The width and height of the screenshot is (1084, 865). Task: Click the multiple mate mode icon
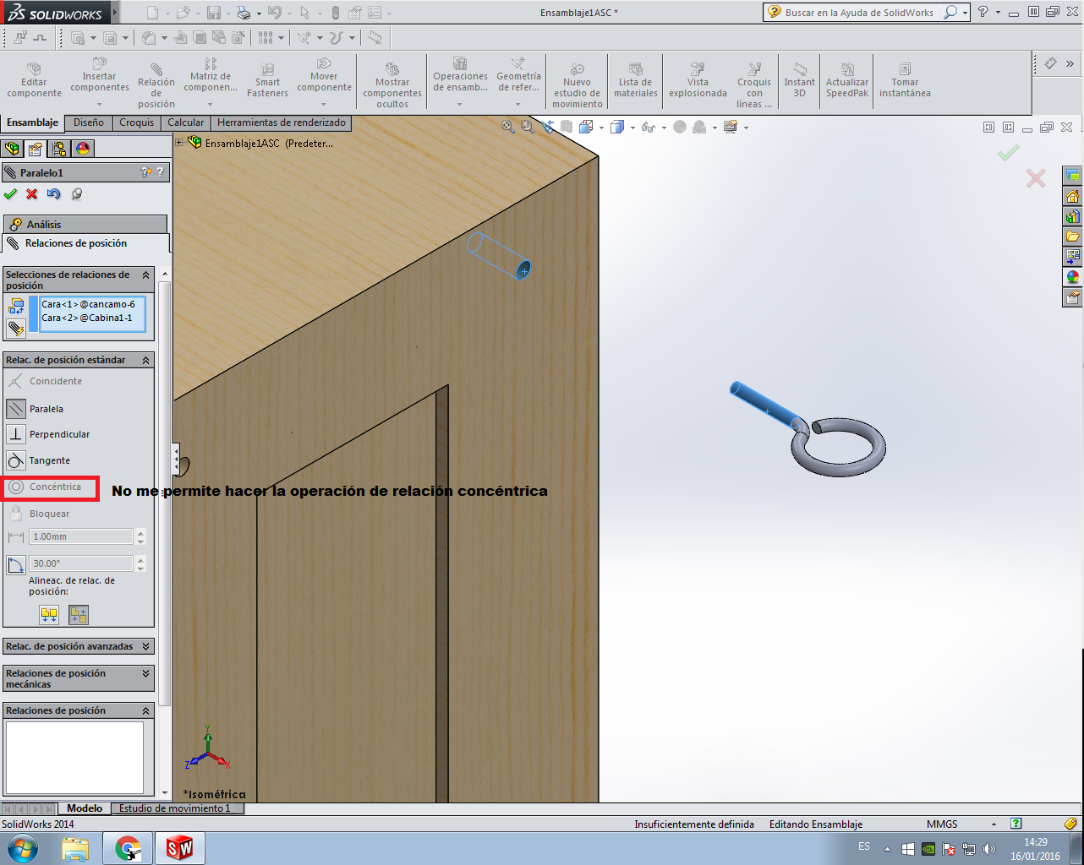pos(16,328)
